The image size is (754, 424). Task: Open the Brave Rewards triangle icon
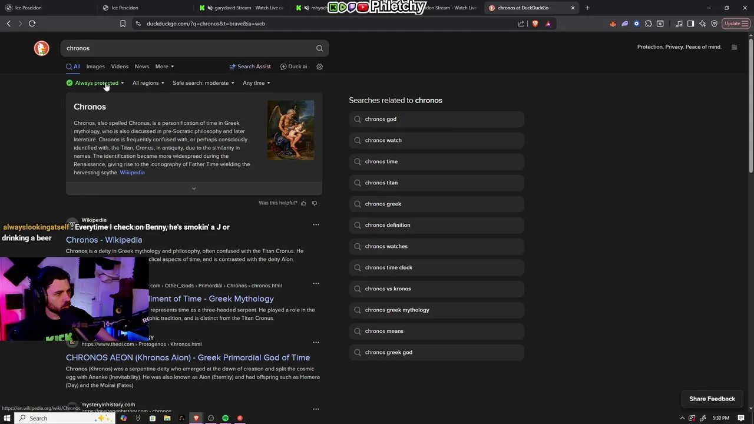pyautogui.click(x=548, y=24)
